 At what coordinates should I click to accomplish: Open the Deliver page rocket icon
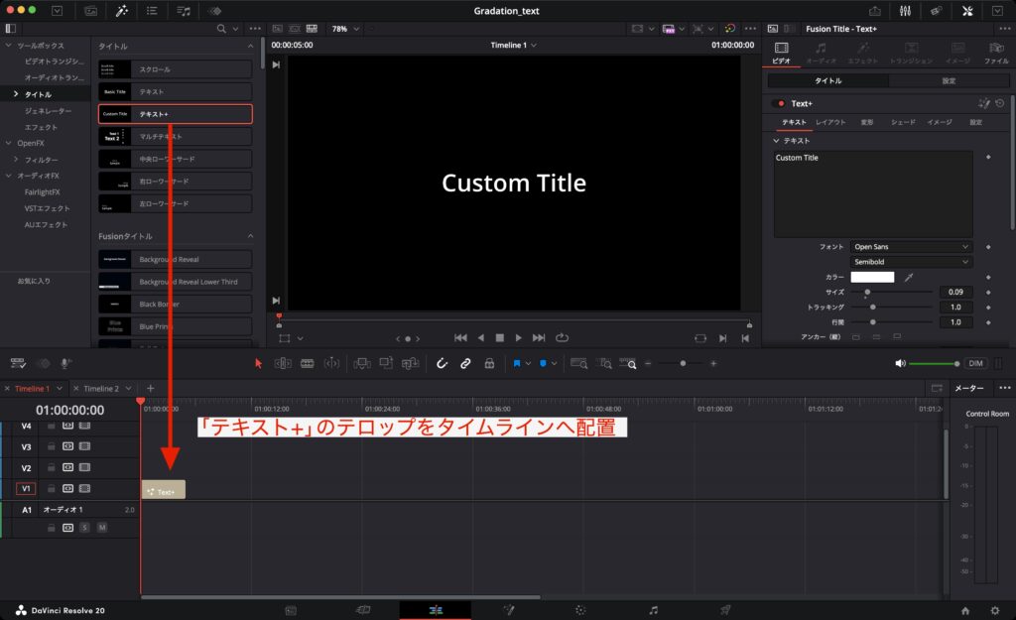click(725, 610)
